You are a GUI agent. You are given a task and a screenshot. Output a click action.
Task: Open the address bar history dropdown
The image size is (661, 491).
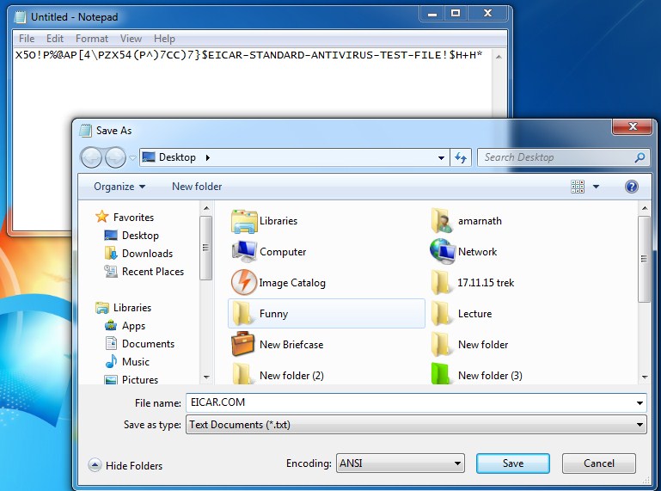pyautogui.click(x=441, y=157)
